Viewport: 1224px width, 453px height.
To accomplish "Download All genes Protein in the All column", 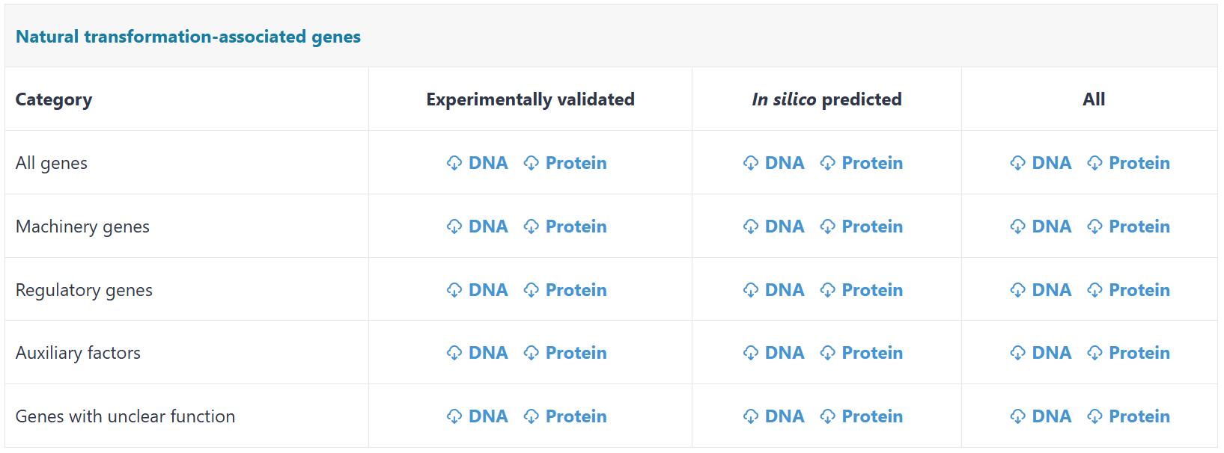I will [1139, 163].
